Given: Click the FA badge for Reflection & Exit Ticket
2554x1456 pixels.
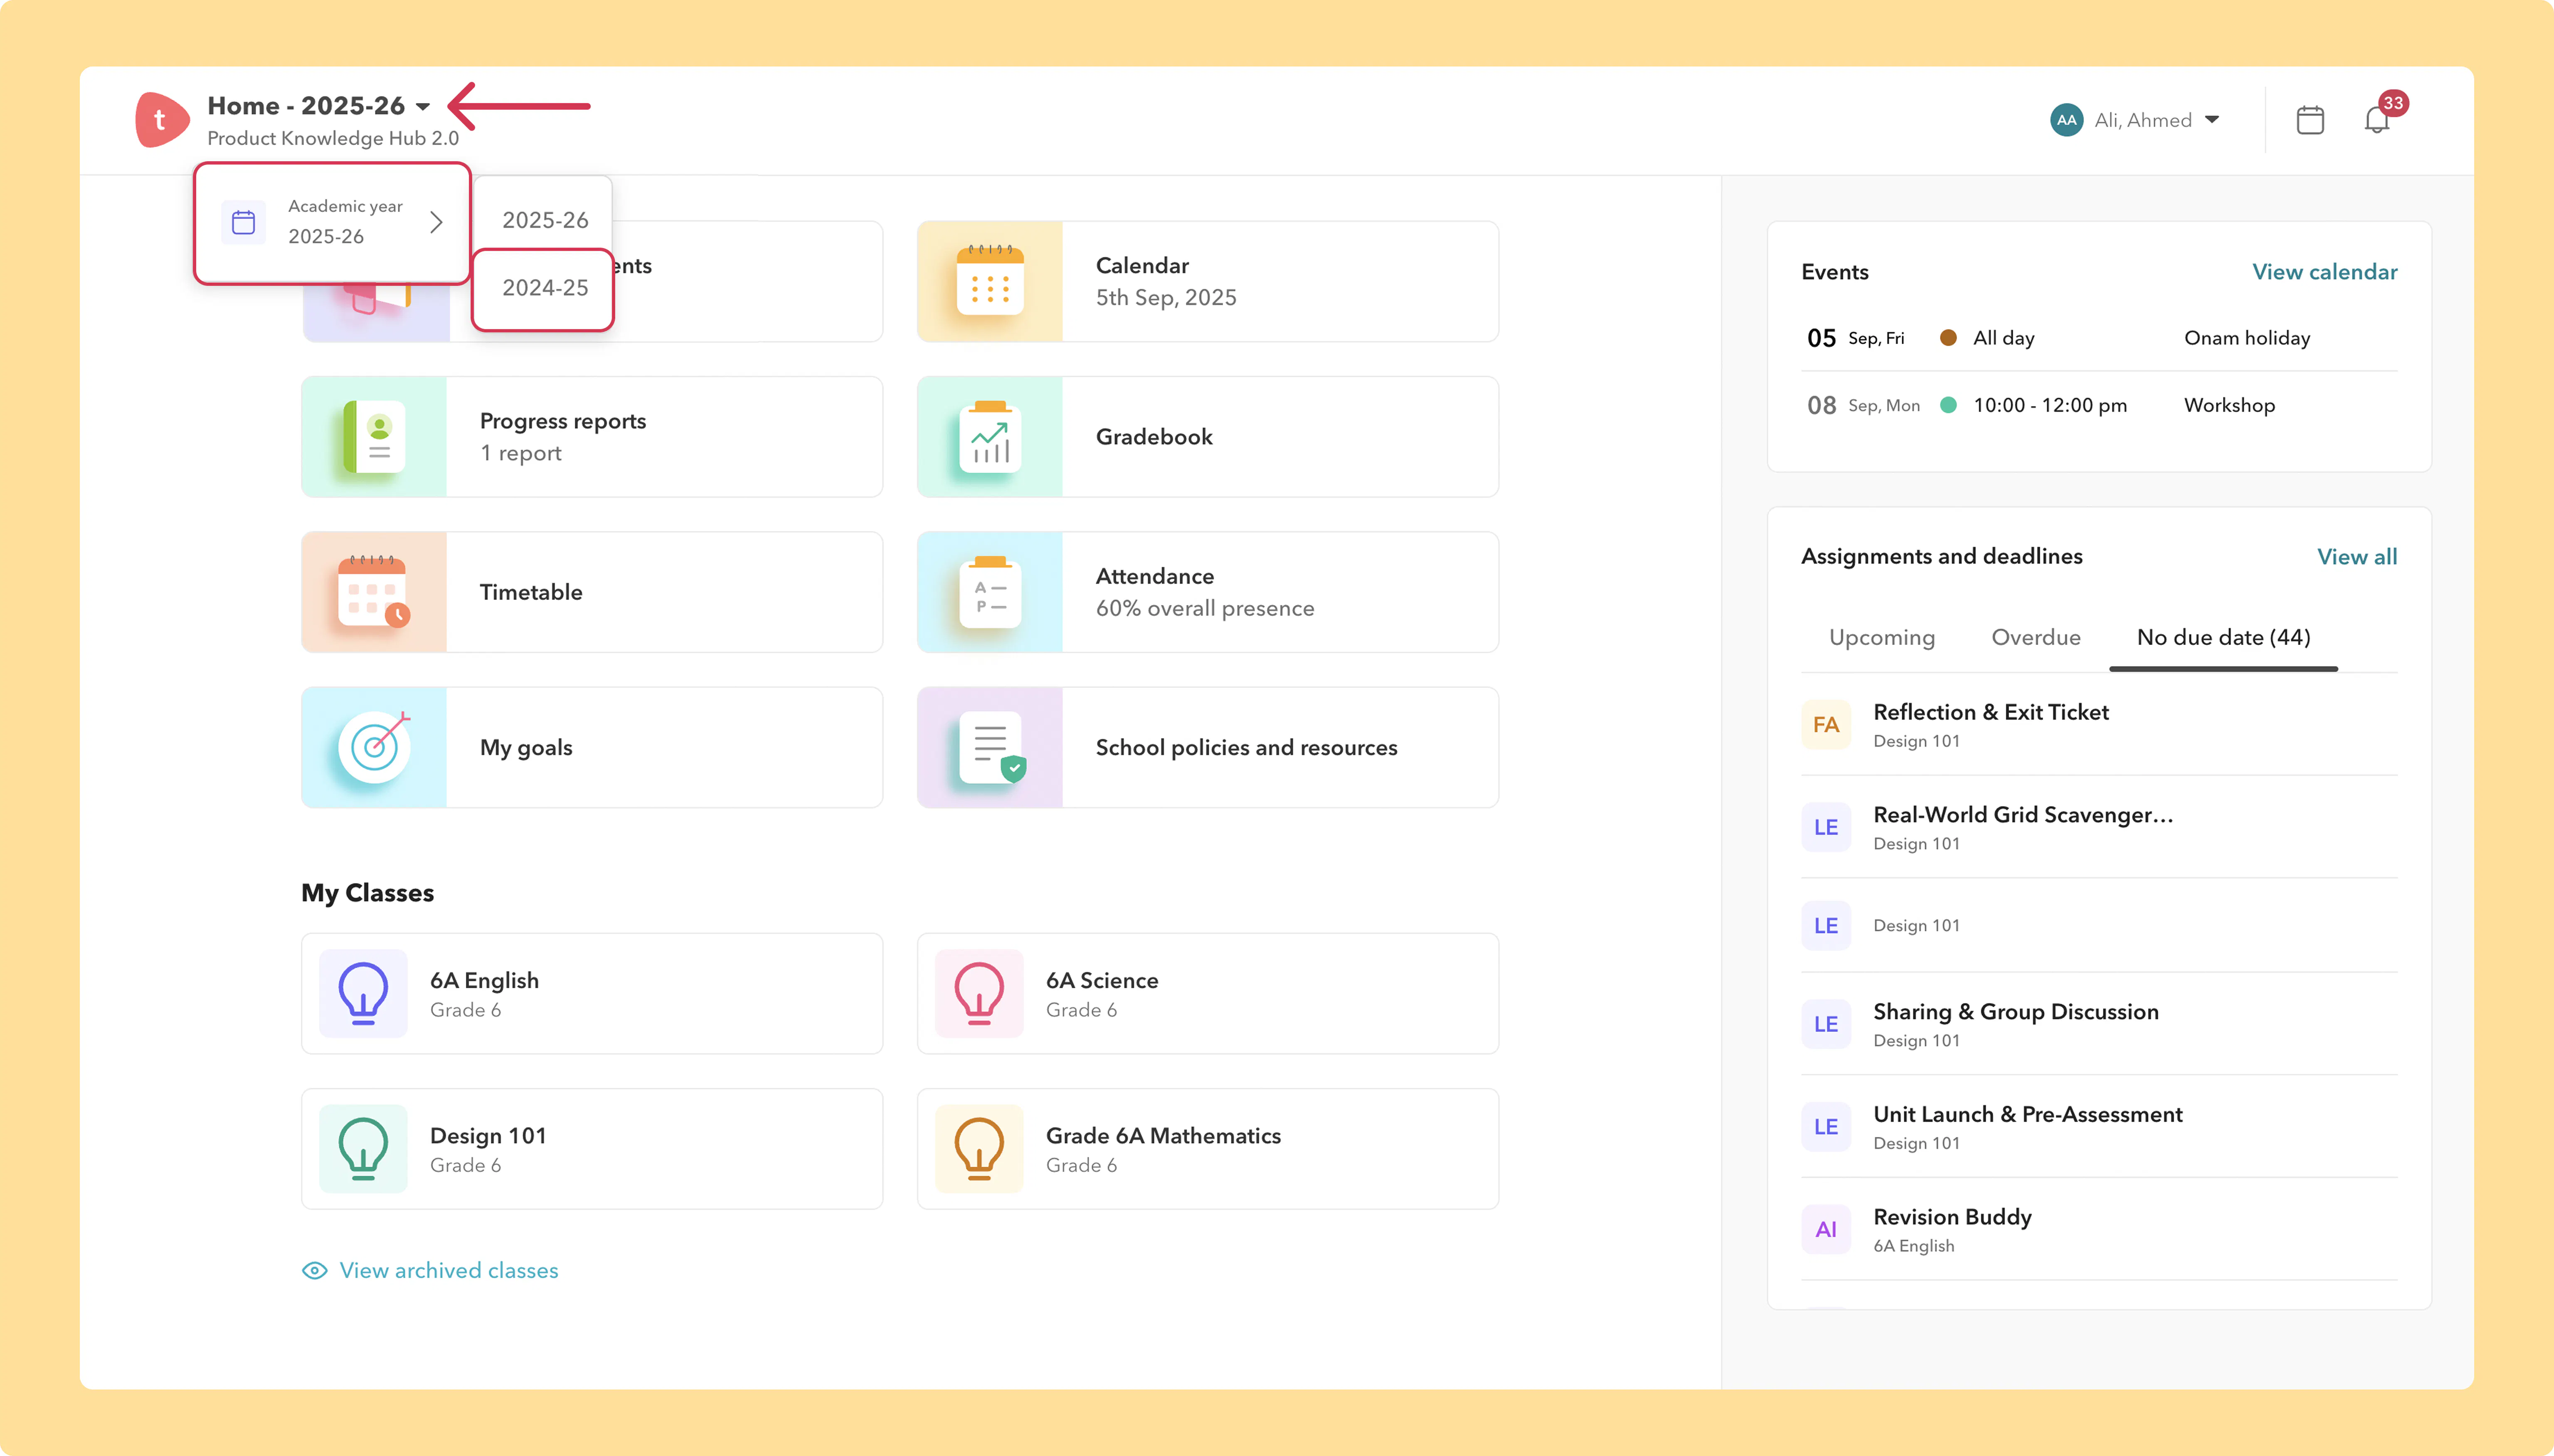Looking at the screenshot, I should [1826, 725].
